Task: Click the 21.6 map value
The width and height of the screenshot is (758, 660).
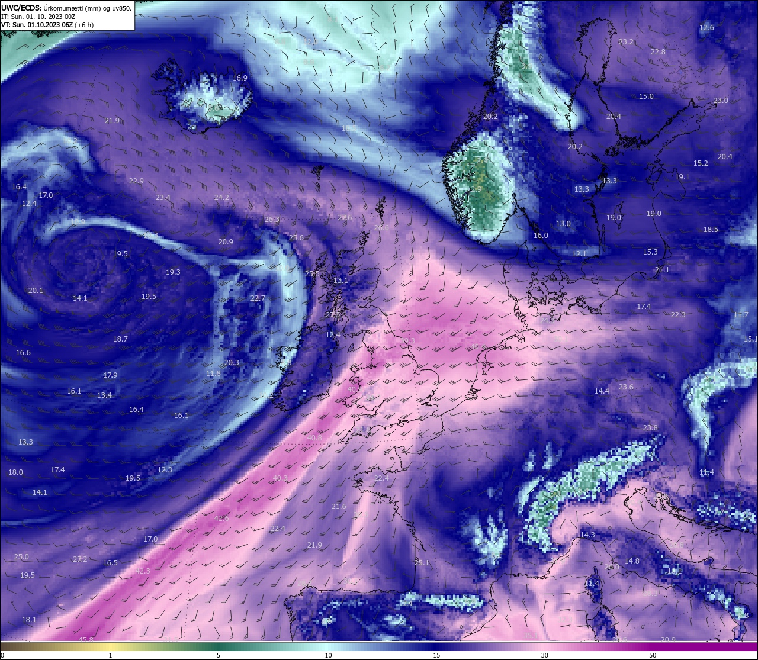Action: (339, 507)
